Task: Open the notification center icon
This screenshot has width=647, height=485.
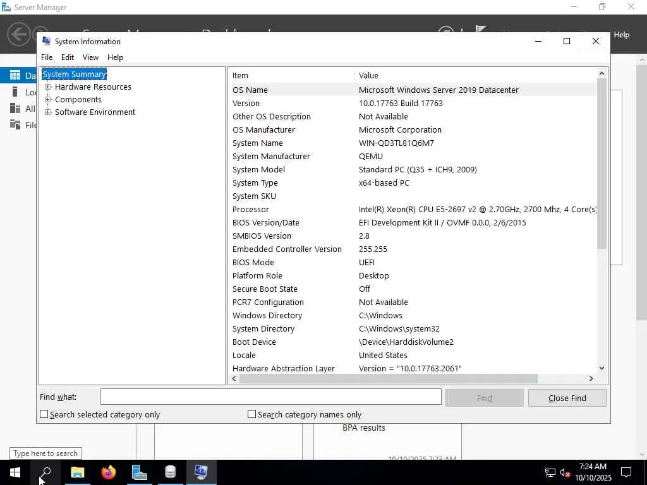Action: coord(626,472)
